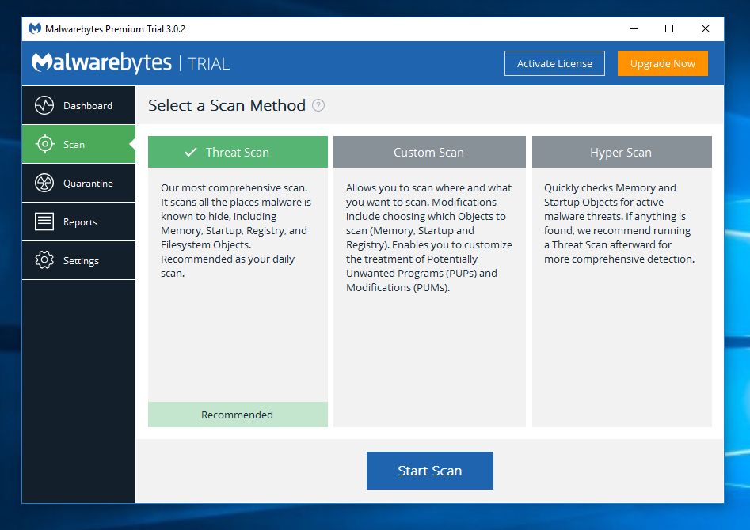Click the Malwarebytes logo in title bar
The width and height of the screenshot is (750, 530).
pos(34,28)
